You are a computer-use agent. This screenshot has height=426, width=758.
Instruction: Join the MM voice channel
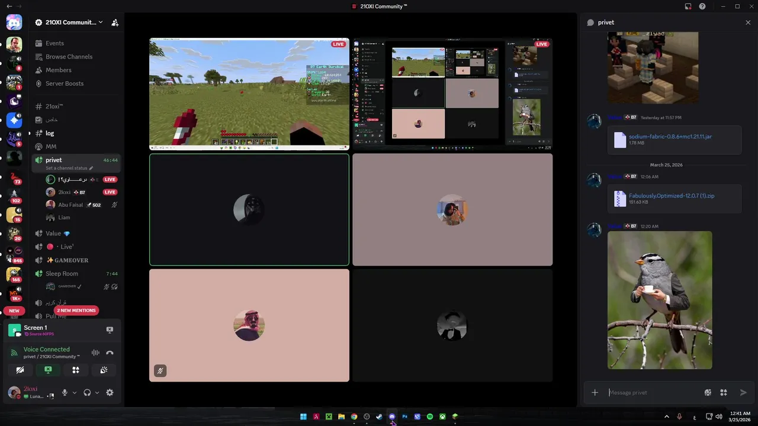tap(76, 147)
